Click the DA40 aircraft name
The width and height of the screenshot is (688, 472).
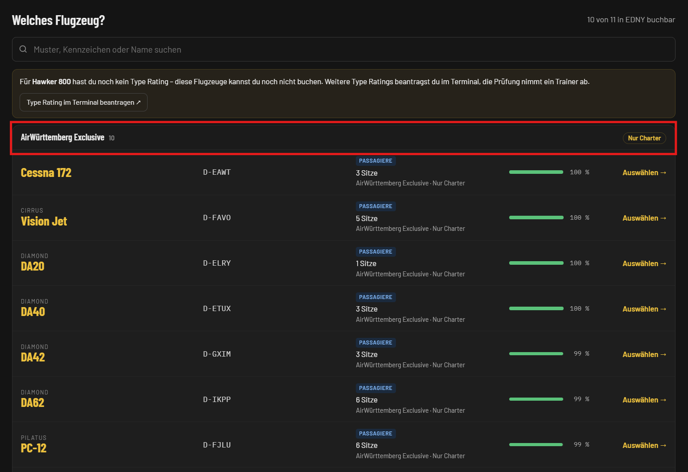(x=33, y=312)
